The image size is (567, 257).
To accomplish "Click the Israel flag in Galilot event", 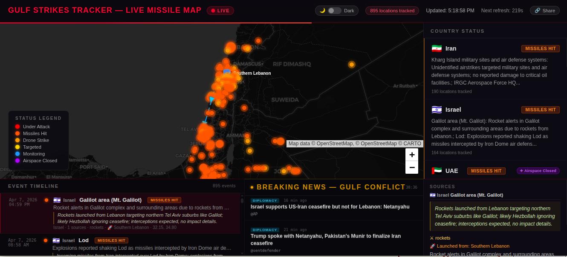I will 57,200.
